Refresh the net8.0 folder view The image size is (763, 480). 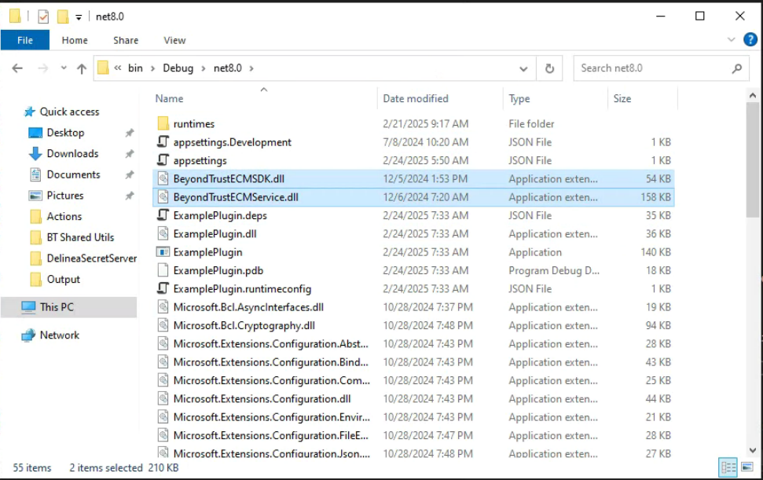pyautogui.click(x=549, y=68)
